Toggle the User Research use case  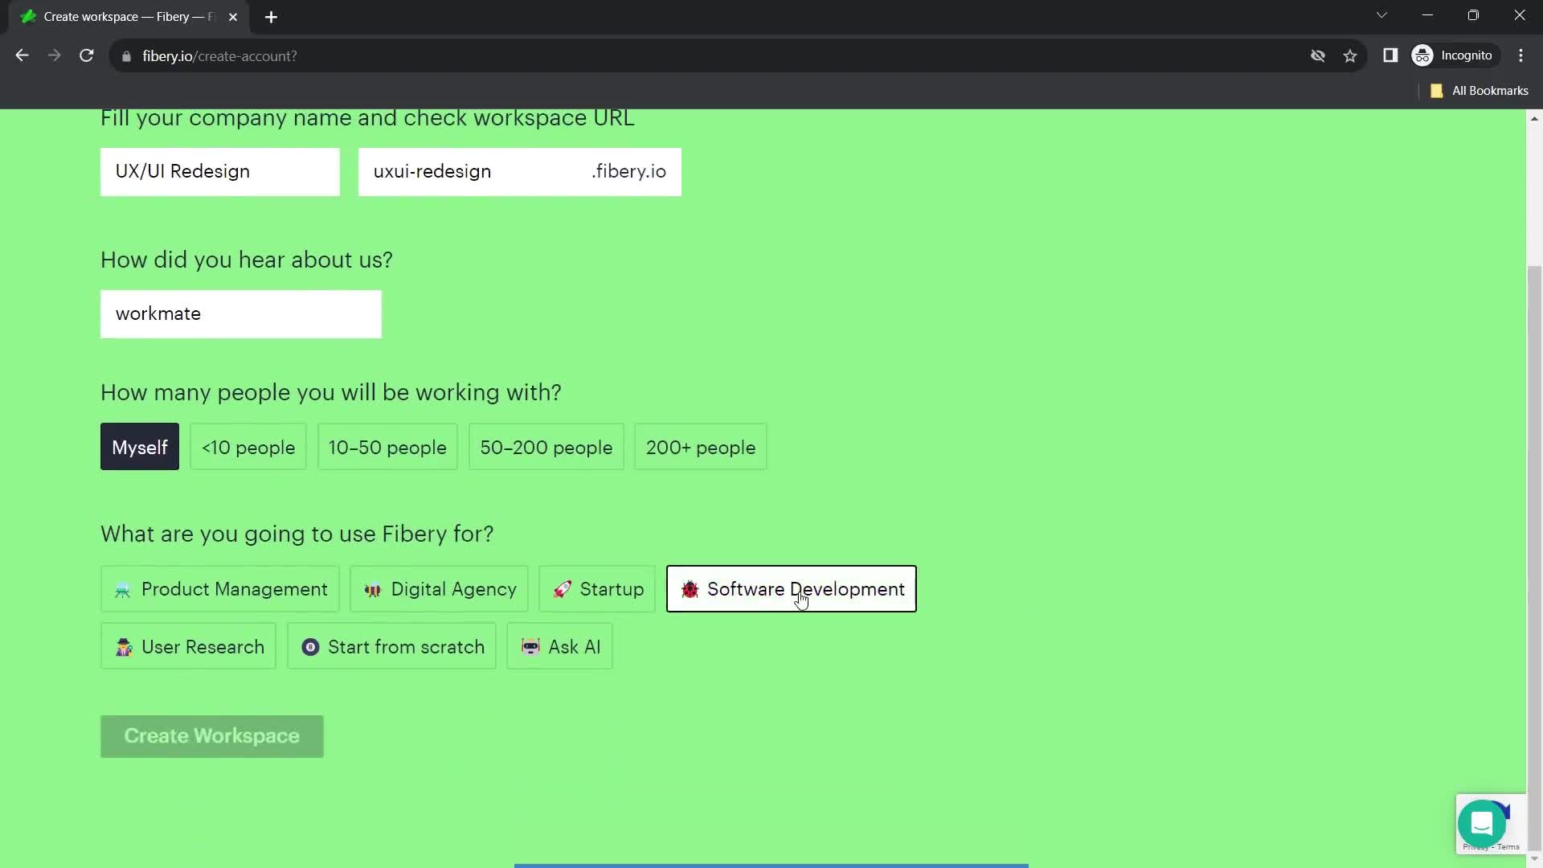189,646
